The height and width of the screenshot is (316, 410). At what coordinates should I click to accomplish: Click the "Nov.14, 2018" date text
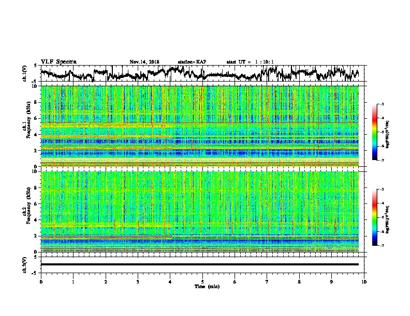(144, 62)
